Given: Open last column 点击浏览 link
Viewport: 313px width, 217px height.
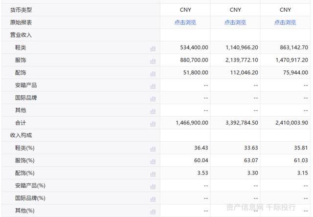Looking at the screenshot, I should pos(285,22).
